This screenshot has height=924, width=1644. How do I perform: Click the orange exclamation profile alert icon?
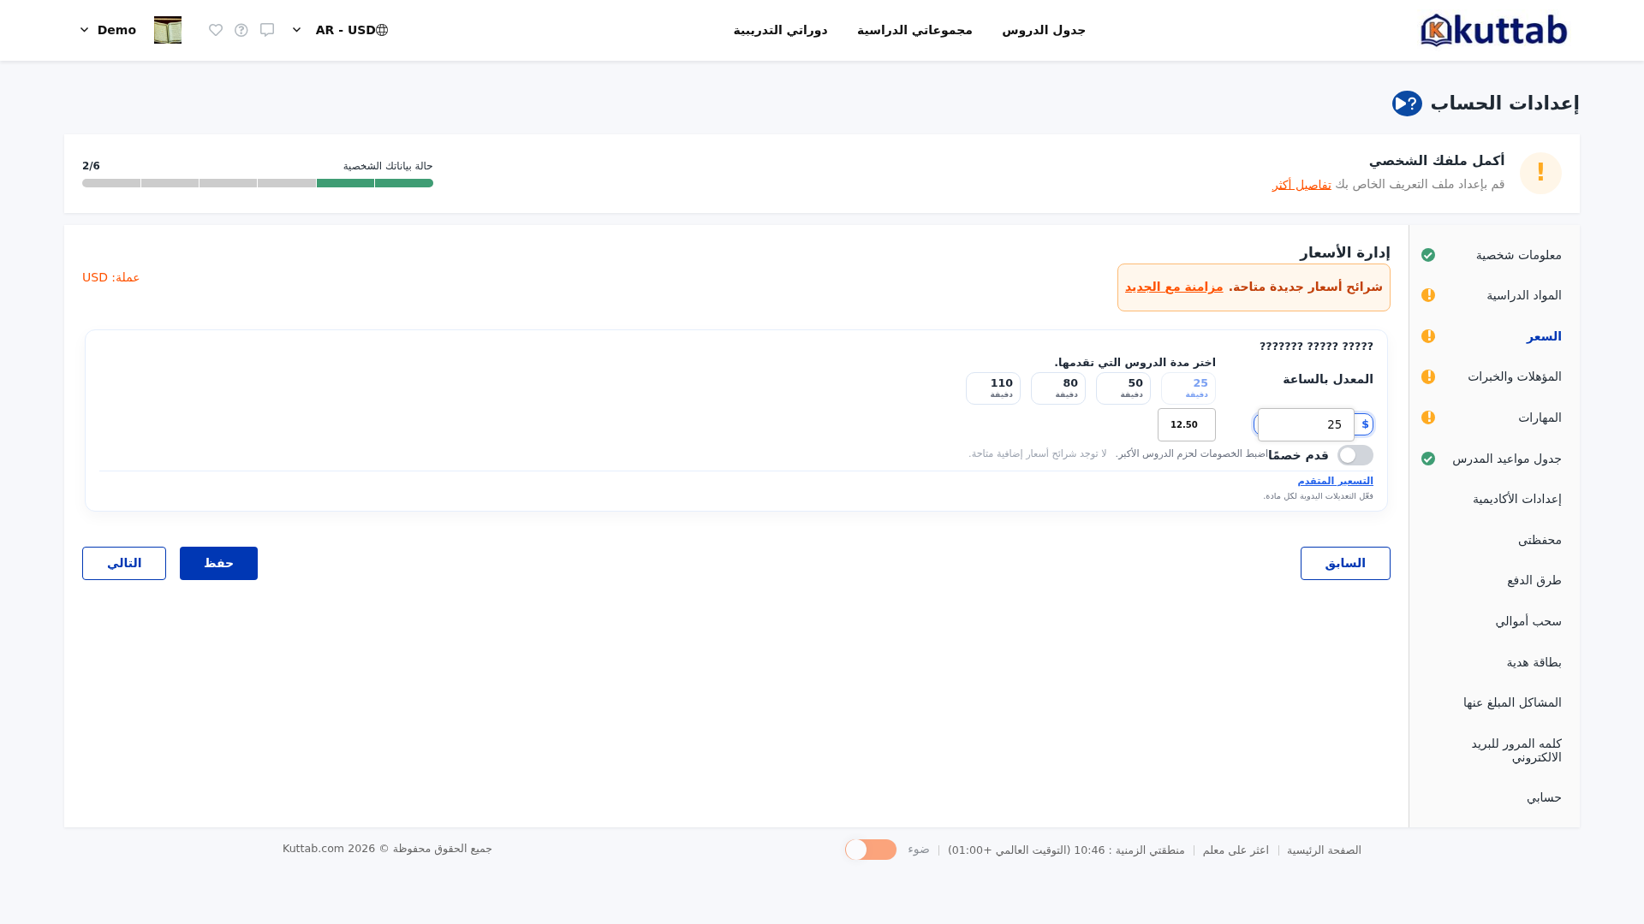tap(1540, 173)
